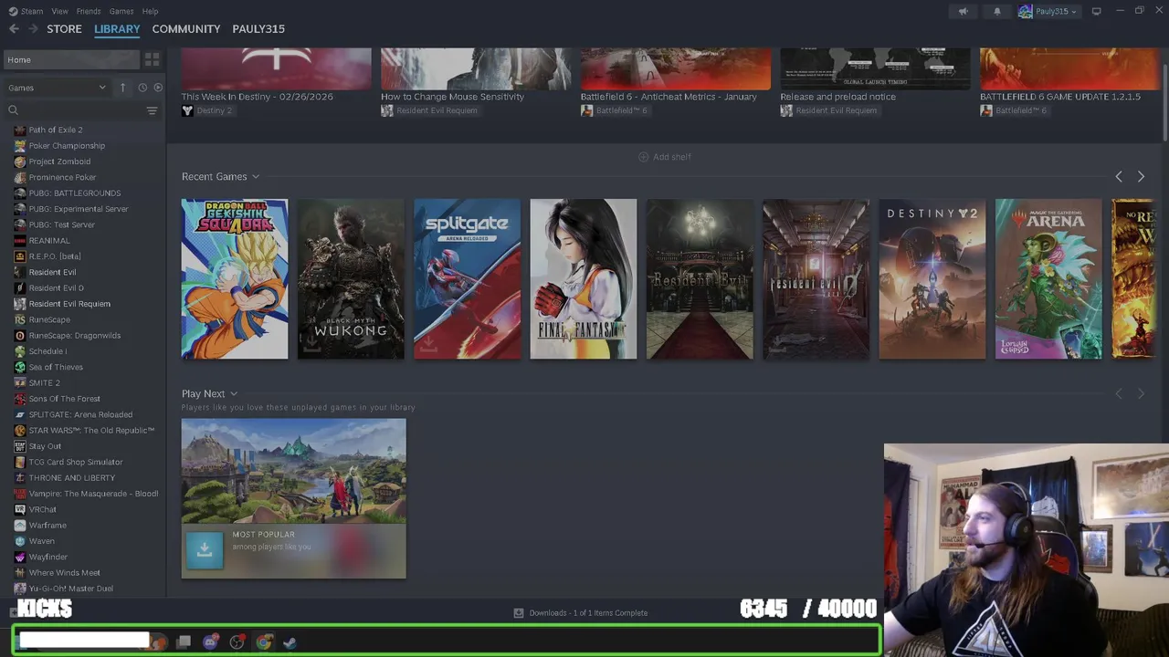Select REANIMAL in game list
1169x657 pixels.
[49, 241]
